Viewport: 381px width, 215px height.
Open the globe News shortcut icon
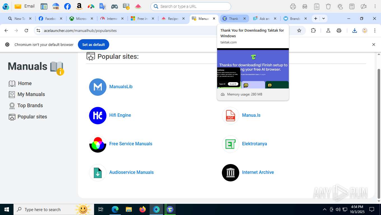coord(56,6)
